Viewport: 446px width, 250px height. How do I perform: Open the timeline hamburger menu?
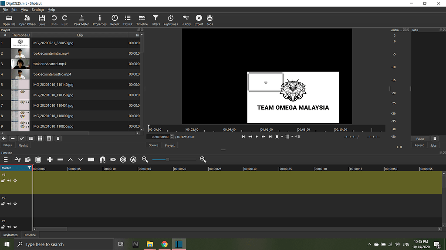[x=6, y=159]
